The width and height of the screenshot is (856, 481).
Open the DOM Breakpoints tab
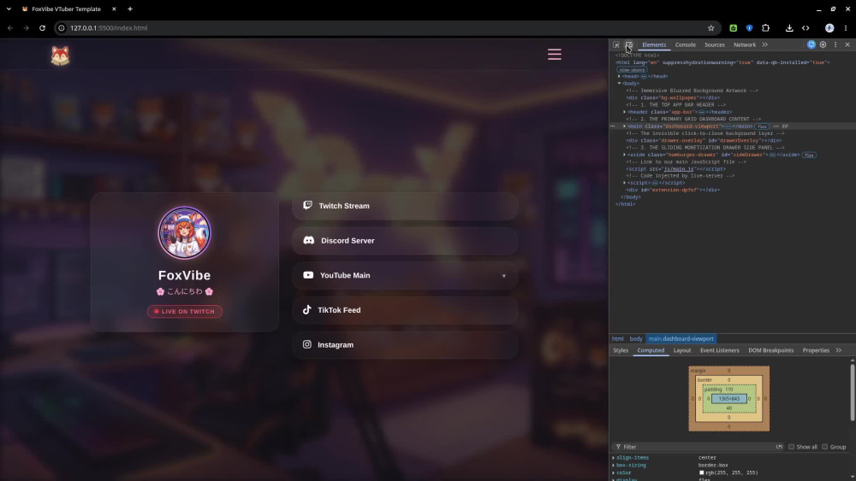click(x=771, y=350)
